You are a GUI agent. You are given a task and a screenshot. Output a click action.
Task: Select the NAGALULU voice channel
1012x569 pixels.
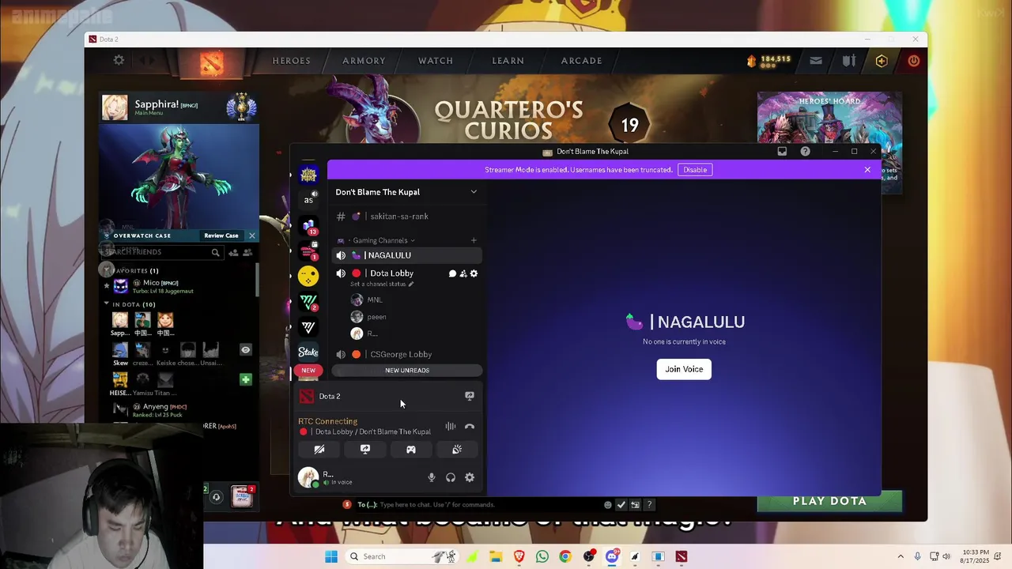(406, 255)
